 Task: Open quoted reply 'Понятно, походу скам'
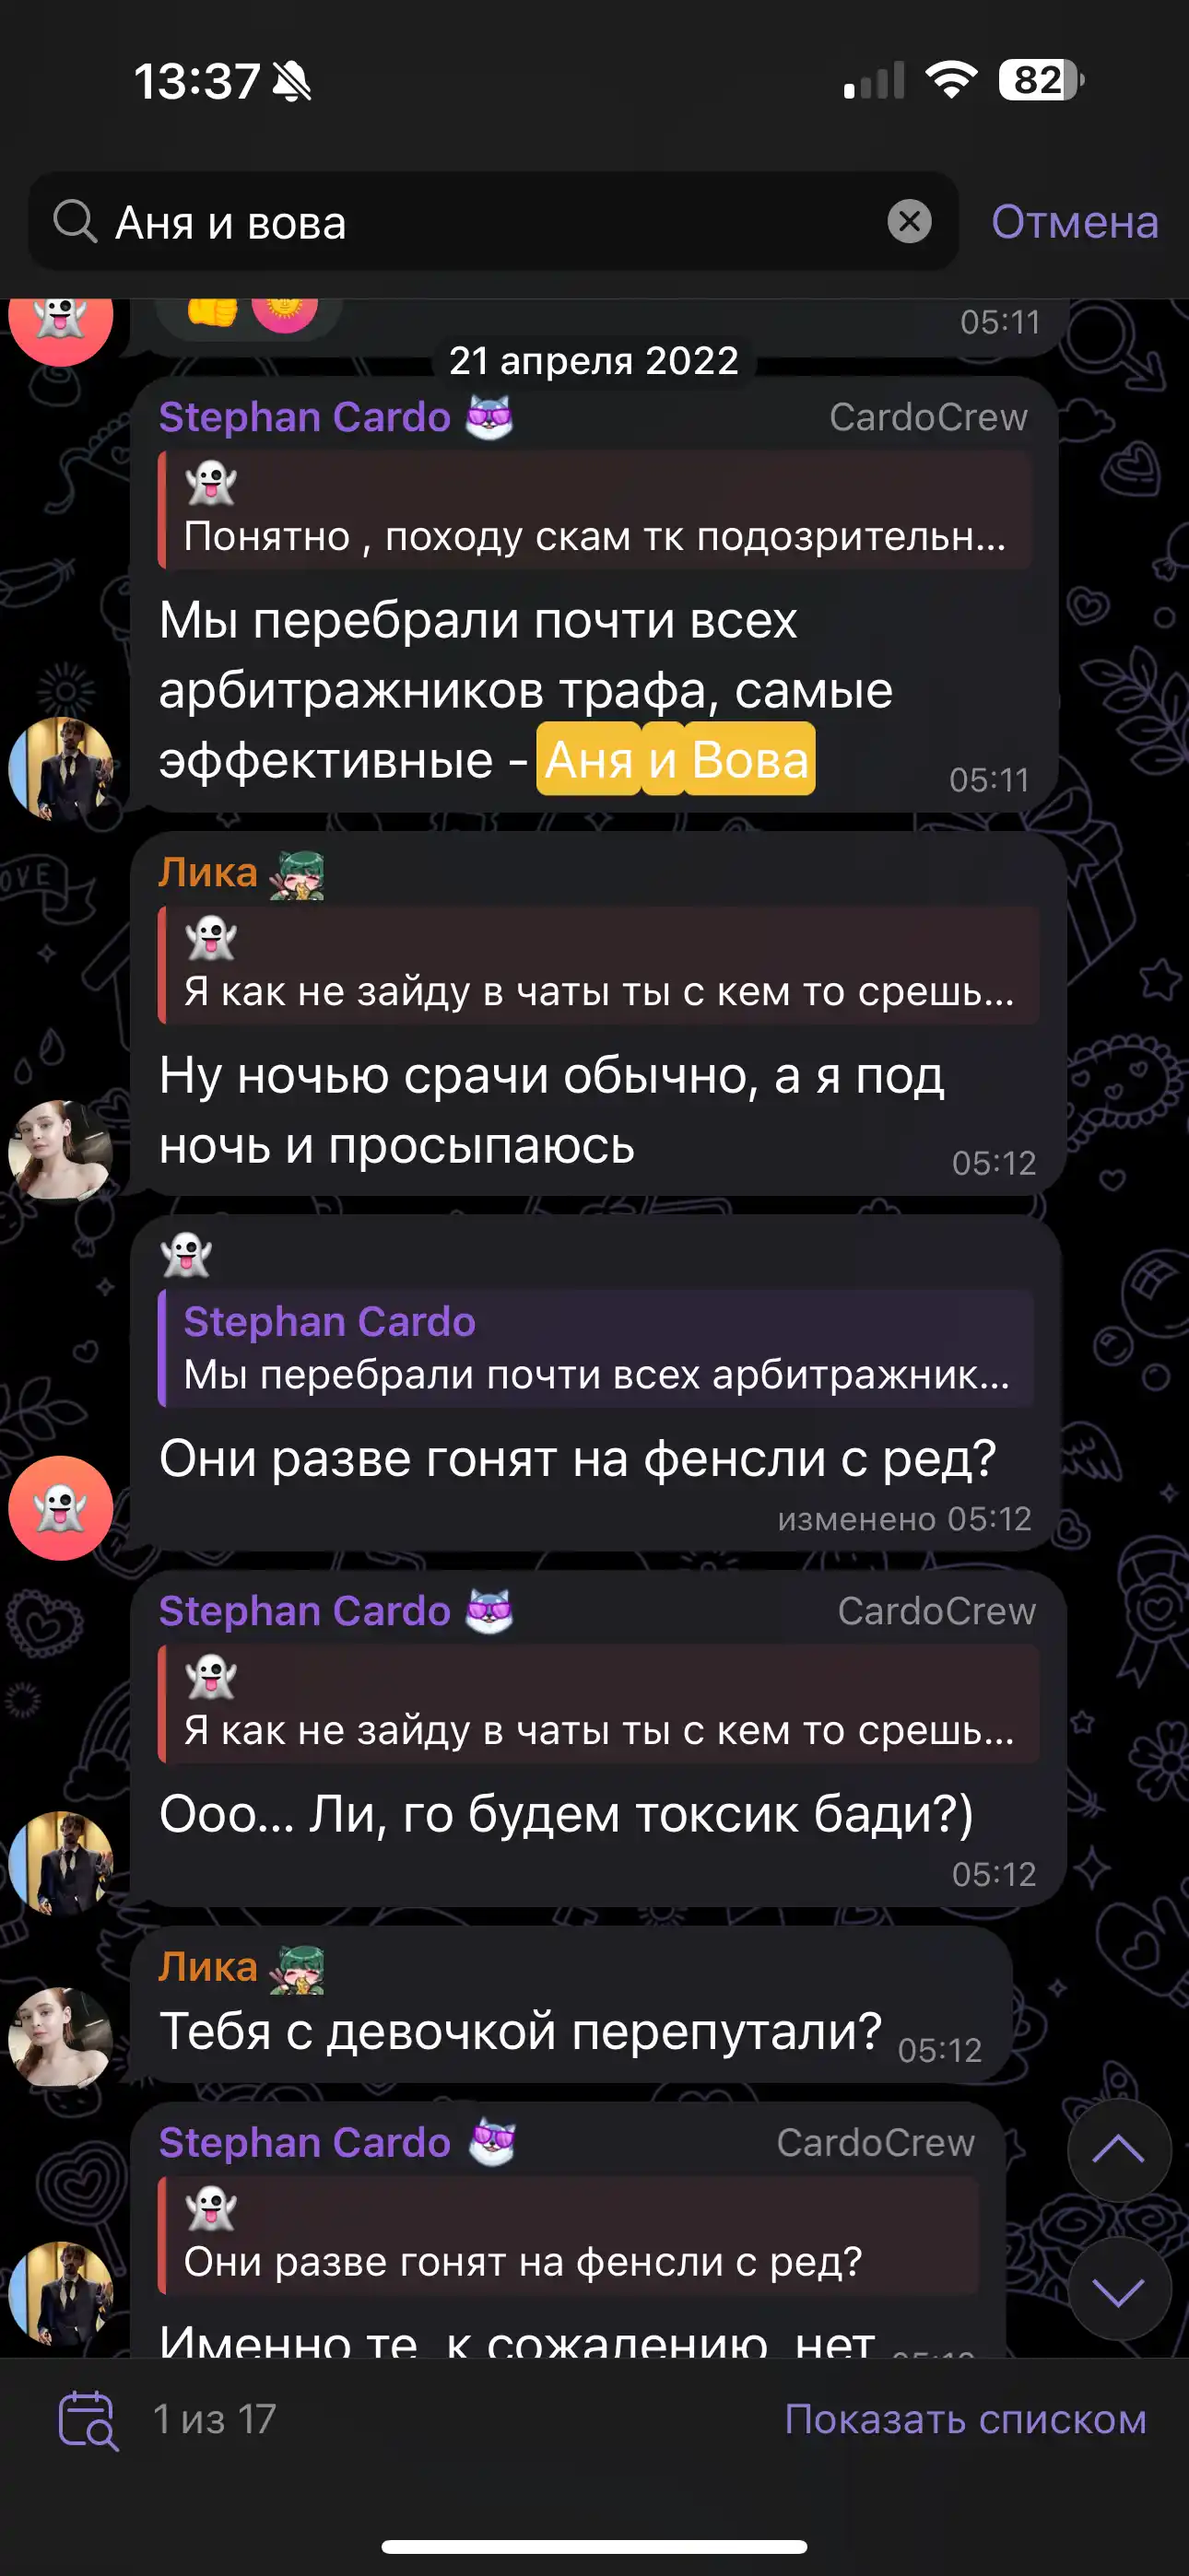(594, 510)
